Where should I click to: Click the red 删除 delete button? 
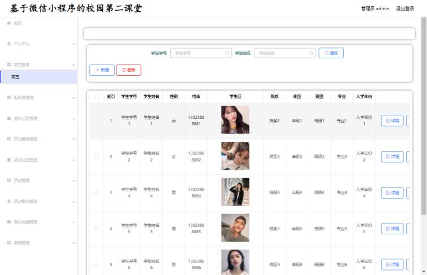click(x=128, y=70)
